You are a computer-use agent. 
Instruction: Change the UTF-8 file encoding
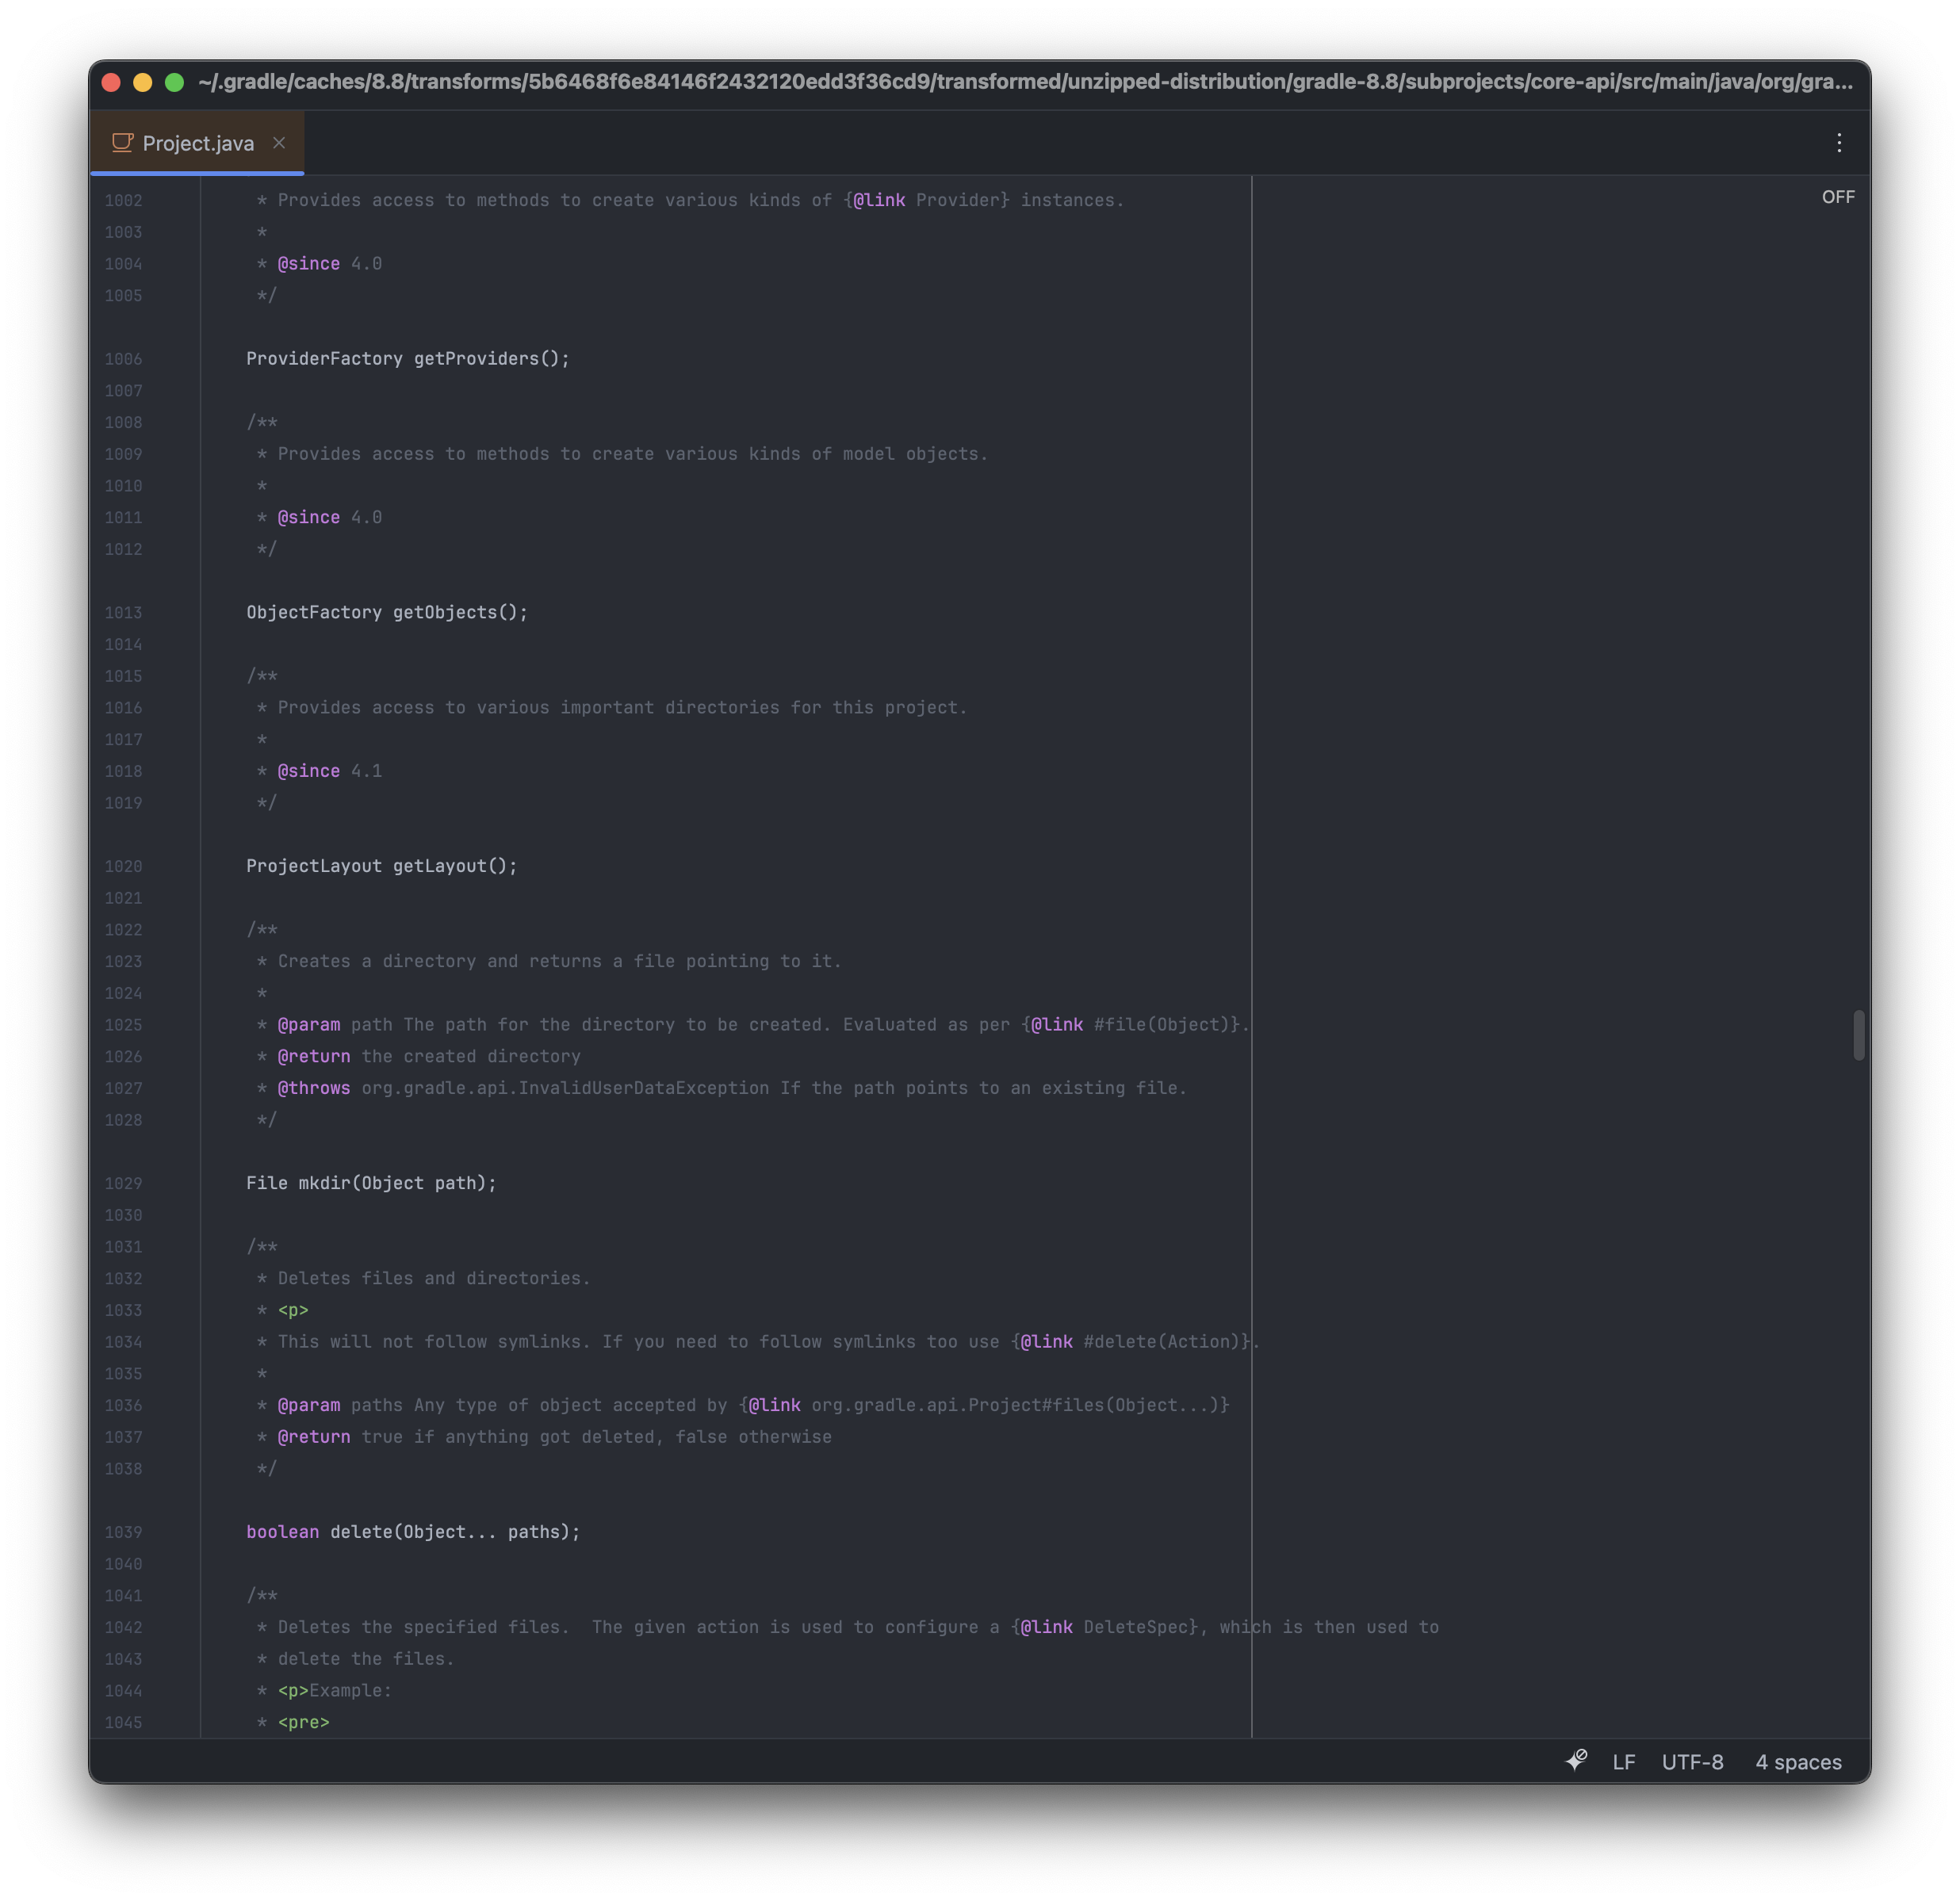click(1692, 1762)
